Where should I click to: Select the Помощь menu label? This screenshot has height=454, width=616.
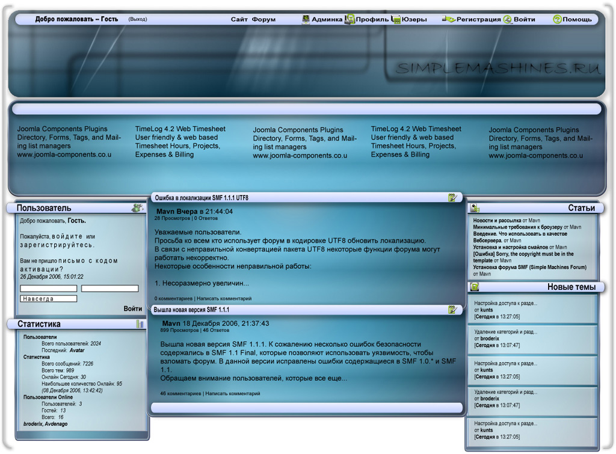(x=577, y=19)
